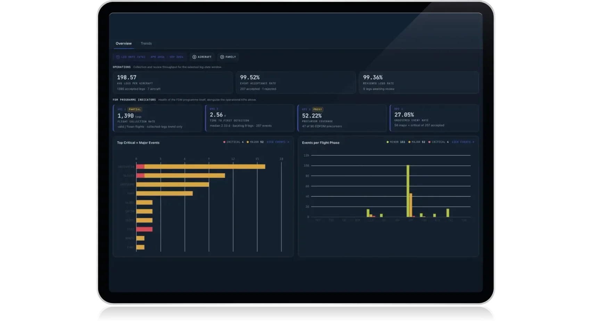Image resolution: width=592 pixels, height=321 pixels.
Task: Open the Leg Date (UTC) range filter
Action: (150, 57)
